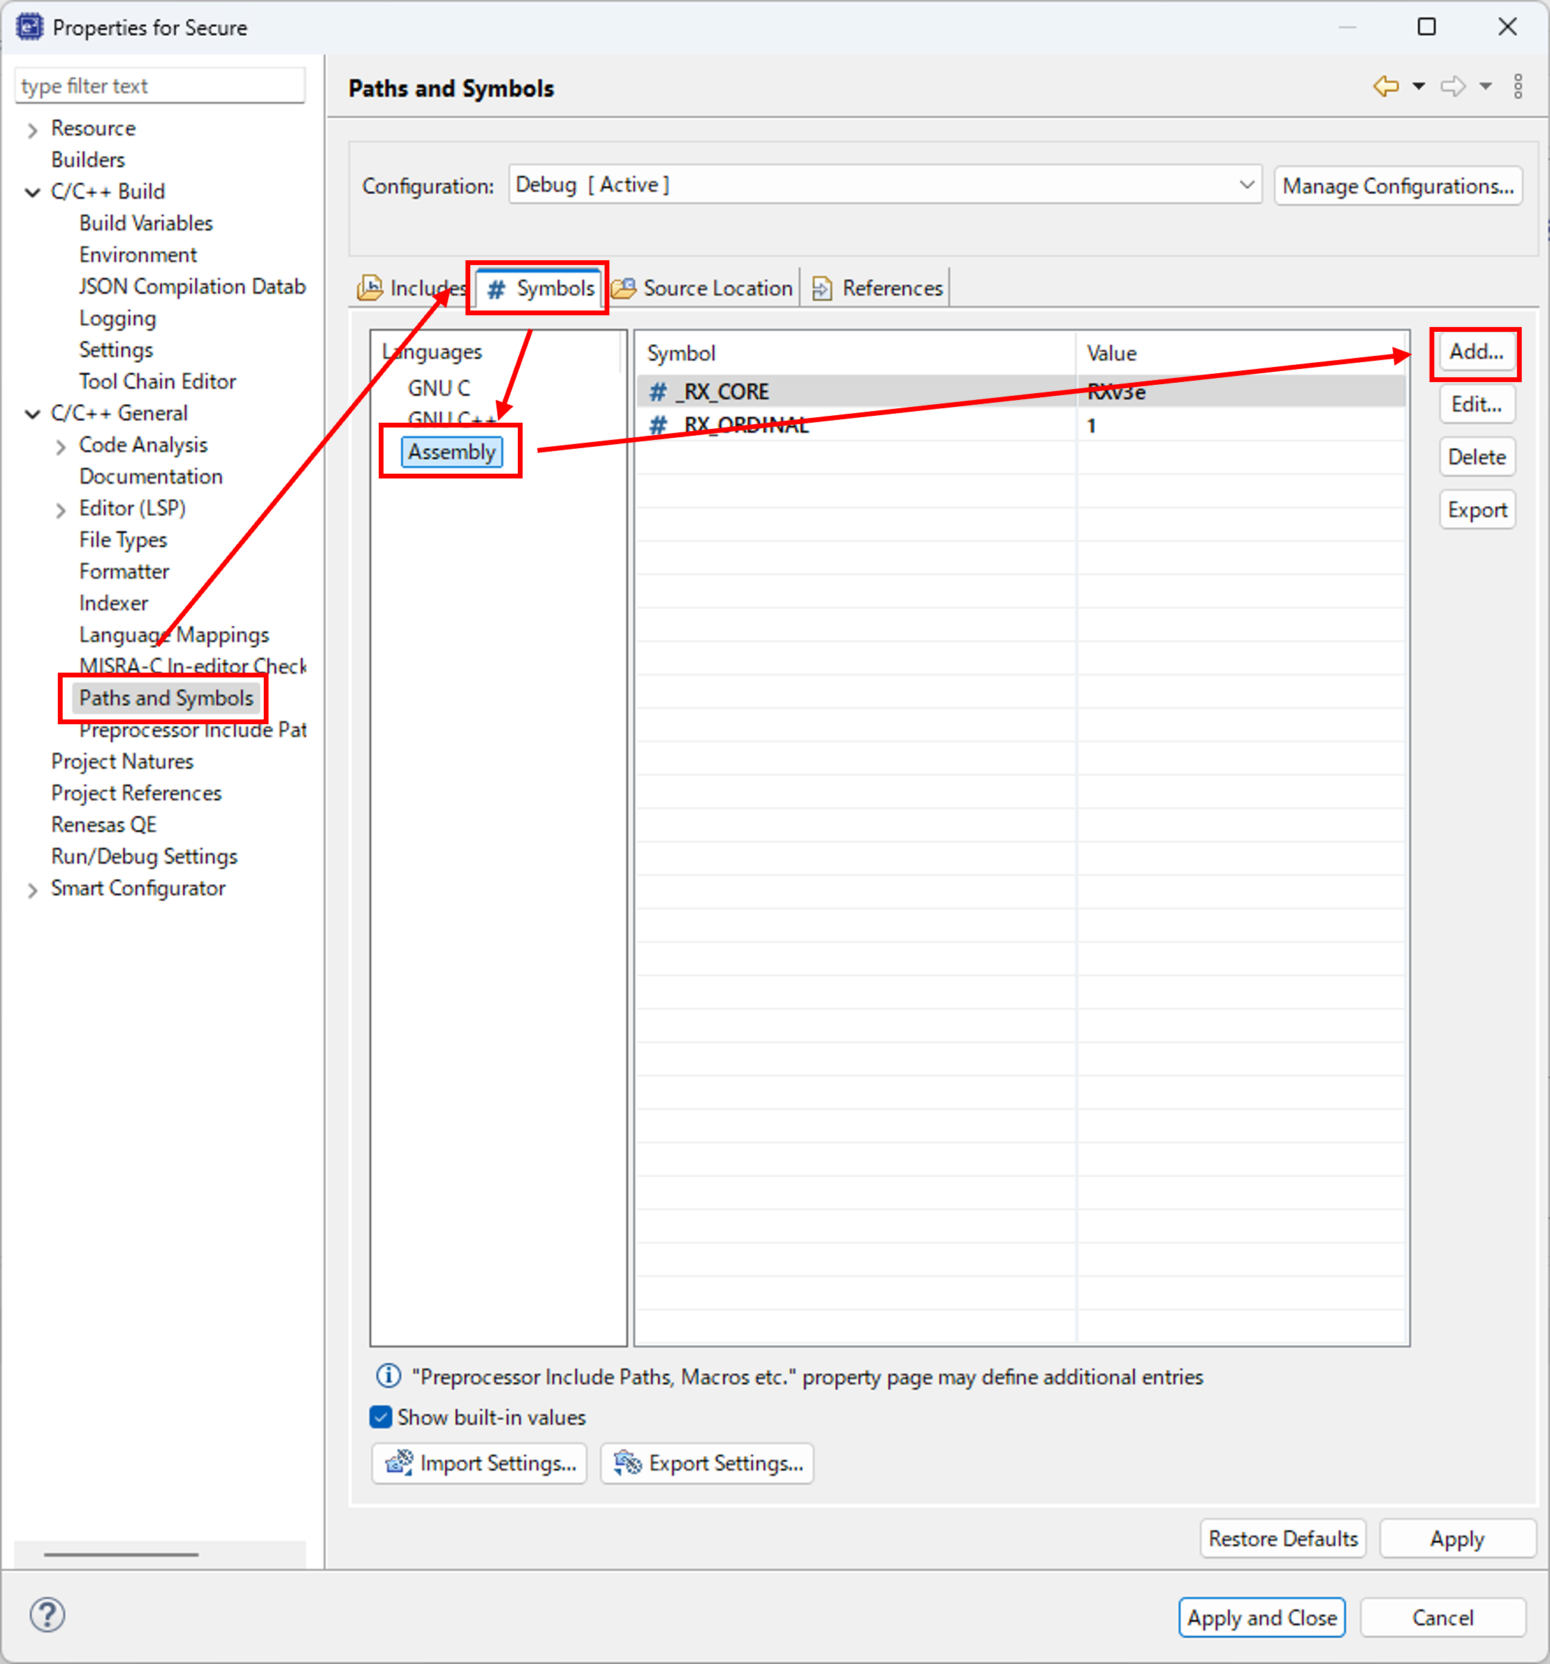Click the type filter text field

pyautogui.click(x=160, y=85)
